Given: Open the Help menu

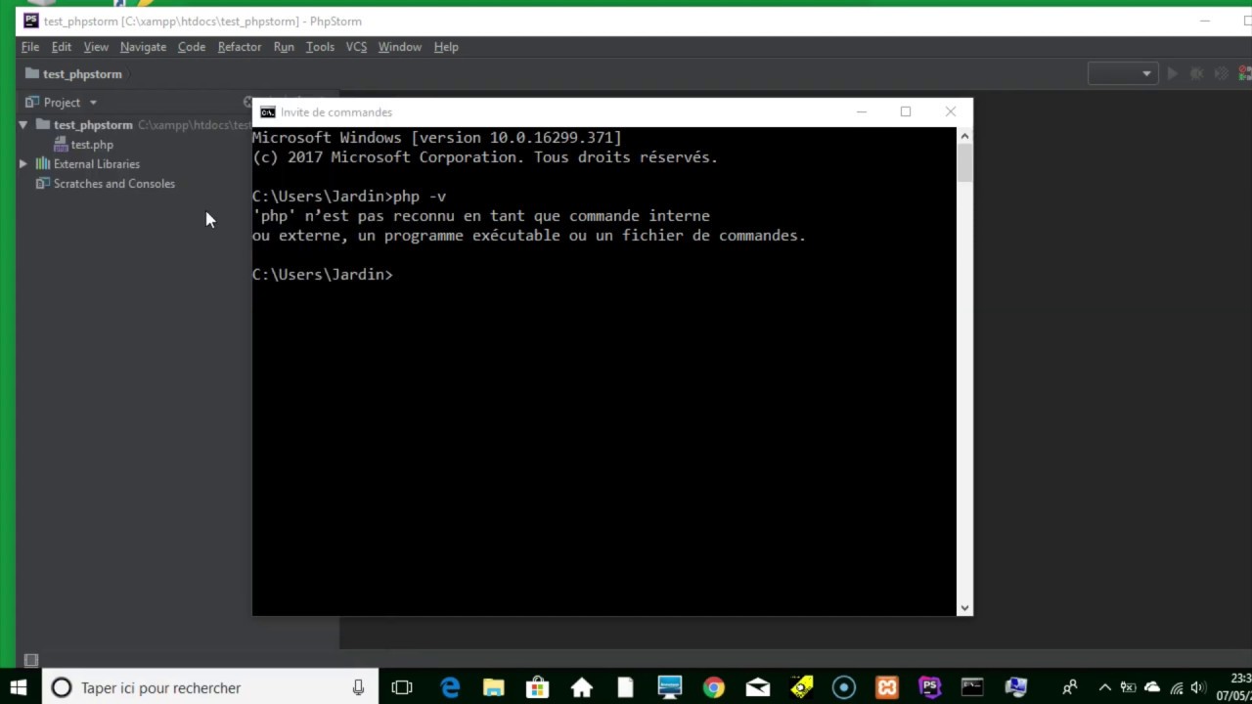Looking at the screenshot, I should click(x=446, y=47).
